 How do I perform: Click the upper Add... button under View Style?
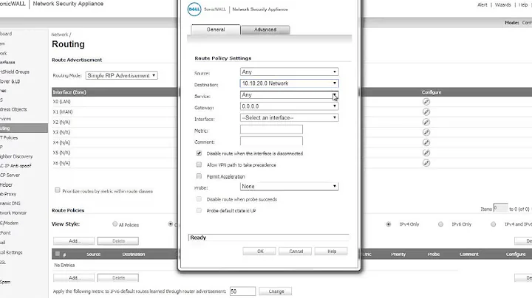tap(74, 240)
